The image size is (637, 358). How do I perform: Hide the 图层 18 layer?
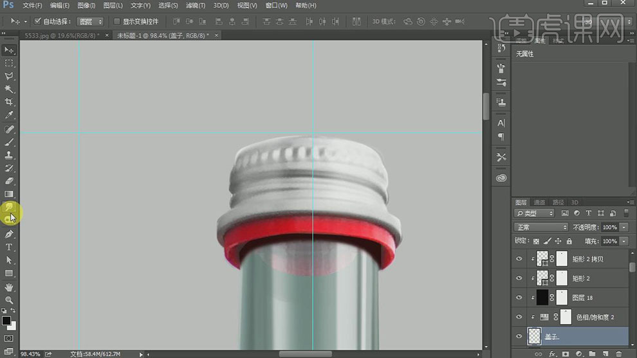coord(519,298)
